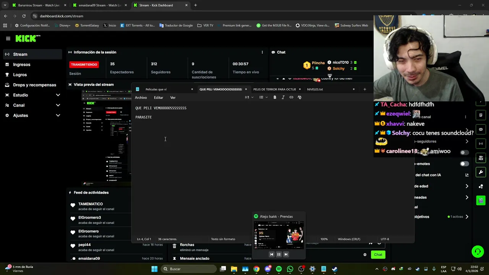The width and height of the screenshot is (489, 275).
Task: Open WhatsApp from the taskbar
Action: (290, 269)
